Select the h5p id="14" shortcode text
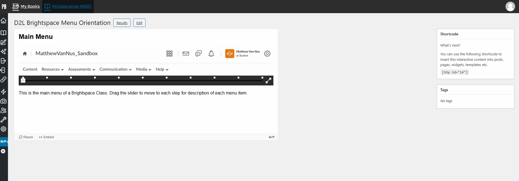The image size is (519, 181). [x=455, y=72]
